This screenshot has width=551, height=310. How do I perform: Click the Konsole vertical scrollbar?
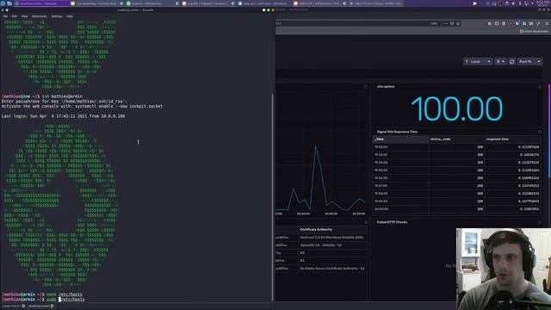coord(273,197)
